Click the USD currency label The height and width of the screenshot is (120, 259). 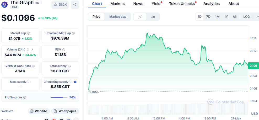coord(255,113)
